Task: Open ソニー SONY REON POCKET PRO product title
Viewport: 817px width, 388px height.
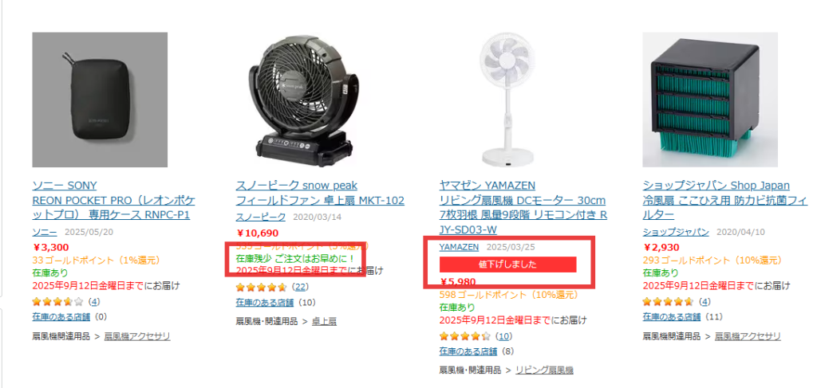Action: 113,200
